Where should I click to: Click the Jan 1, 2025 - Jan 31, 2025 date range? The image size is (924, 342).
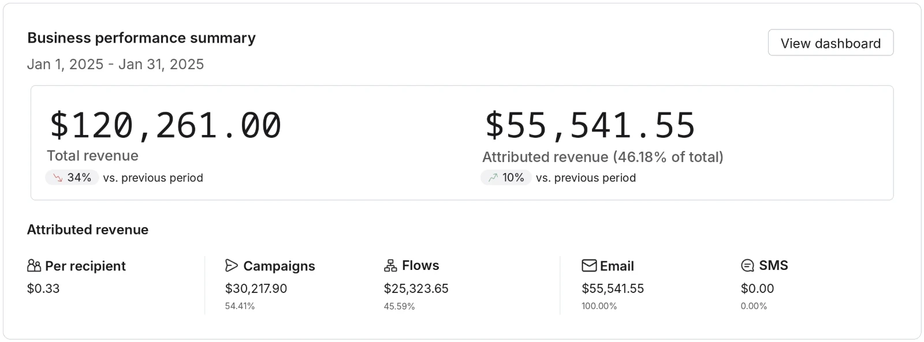(x=115, y=64)
